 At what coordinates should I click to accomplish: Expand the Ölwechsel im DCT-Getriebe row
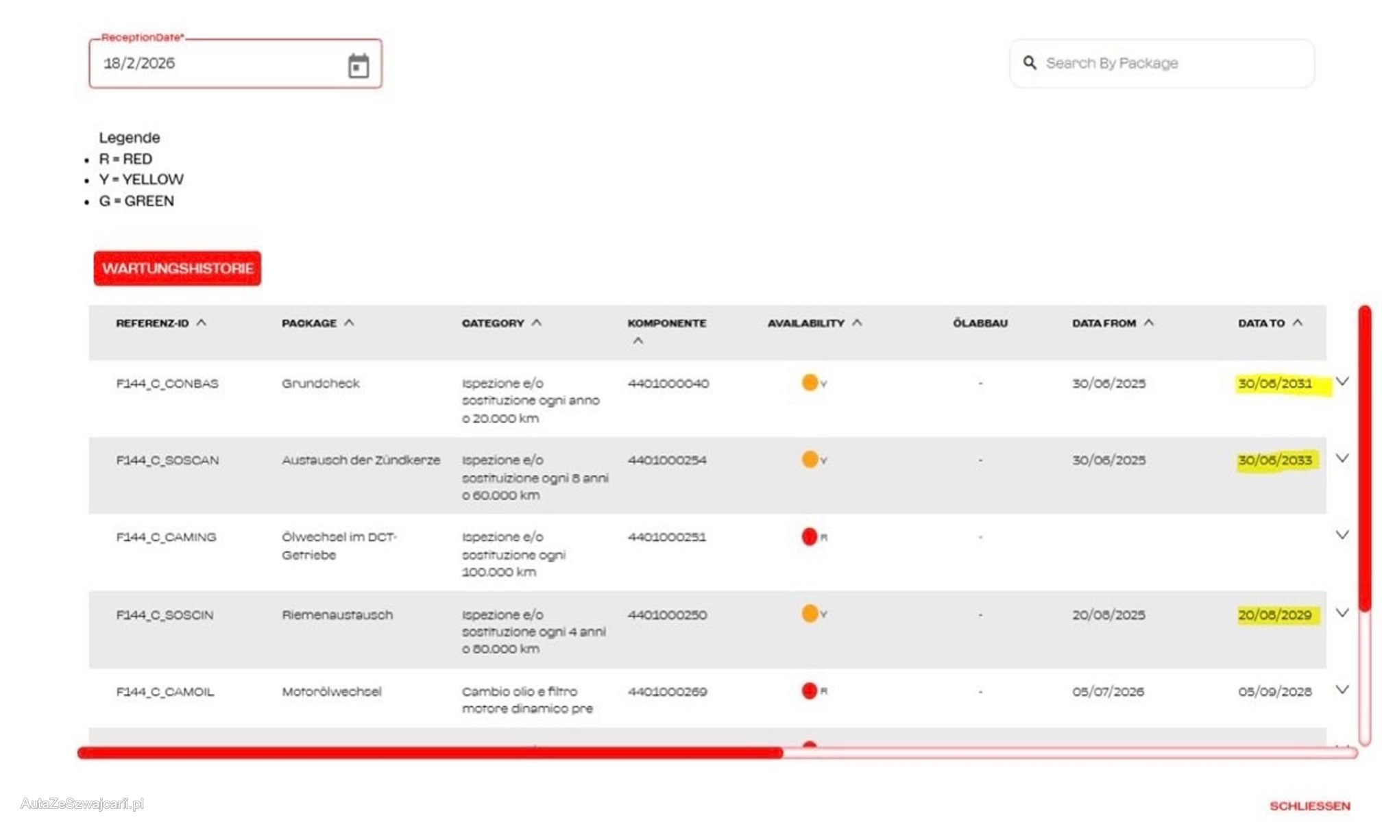(x=1342, y=535)
